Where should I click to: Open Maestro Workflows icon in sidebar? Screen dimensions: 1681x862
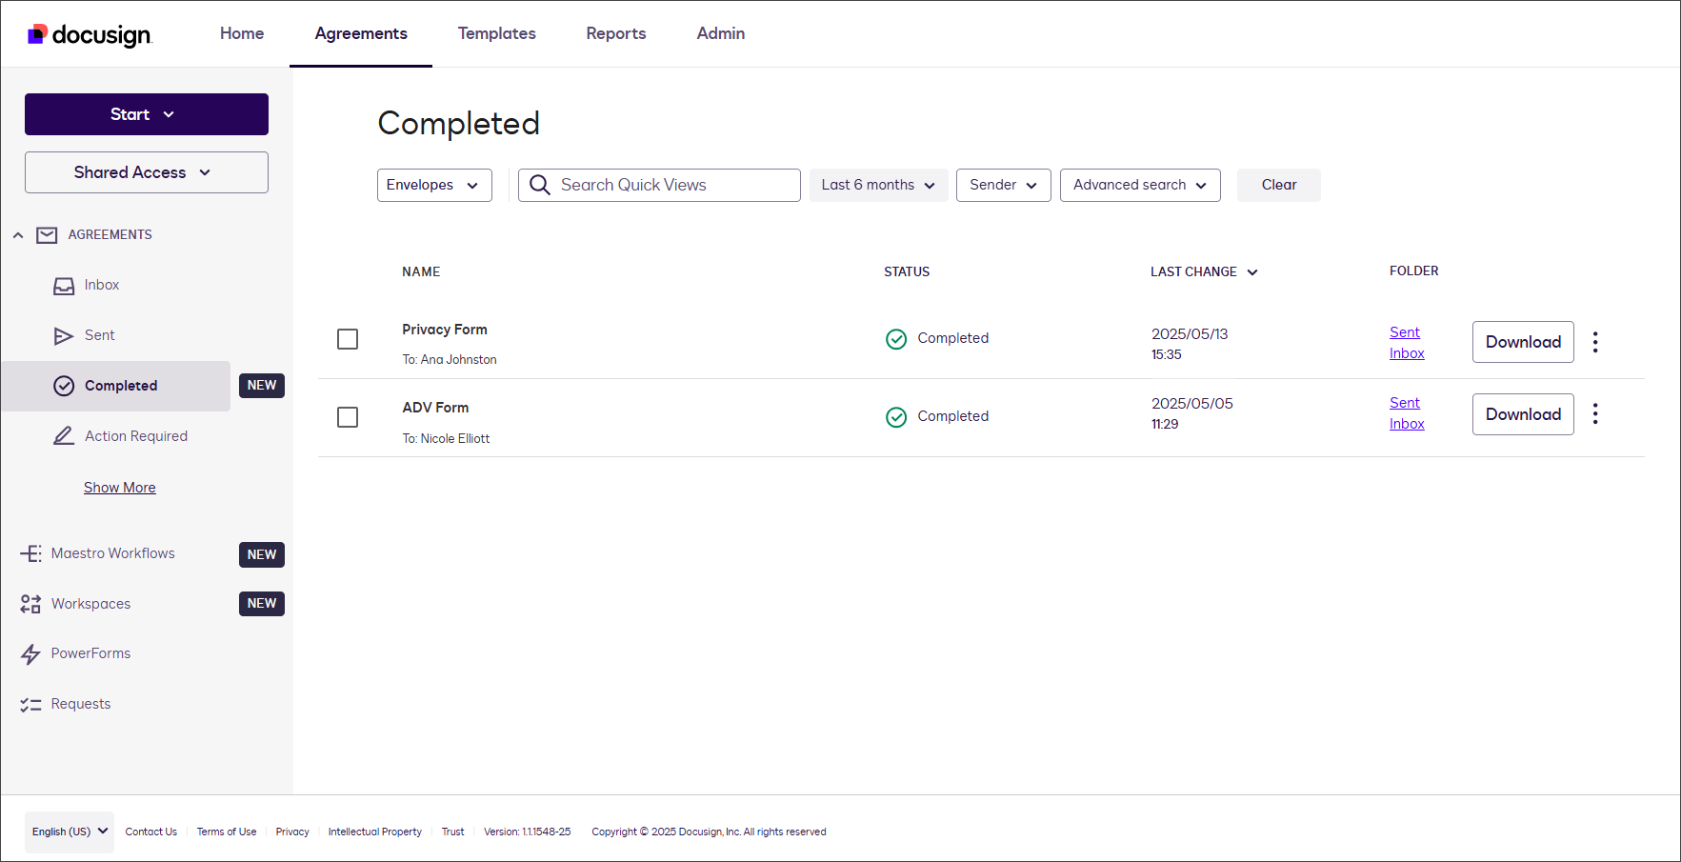point(30,553)
